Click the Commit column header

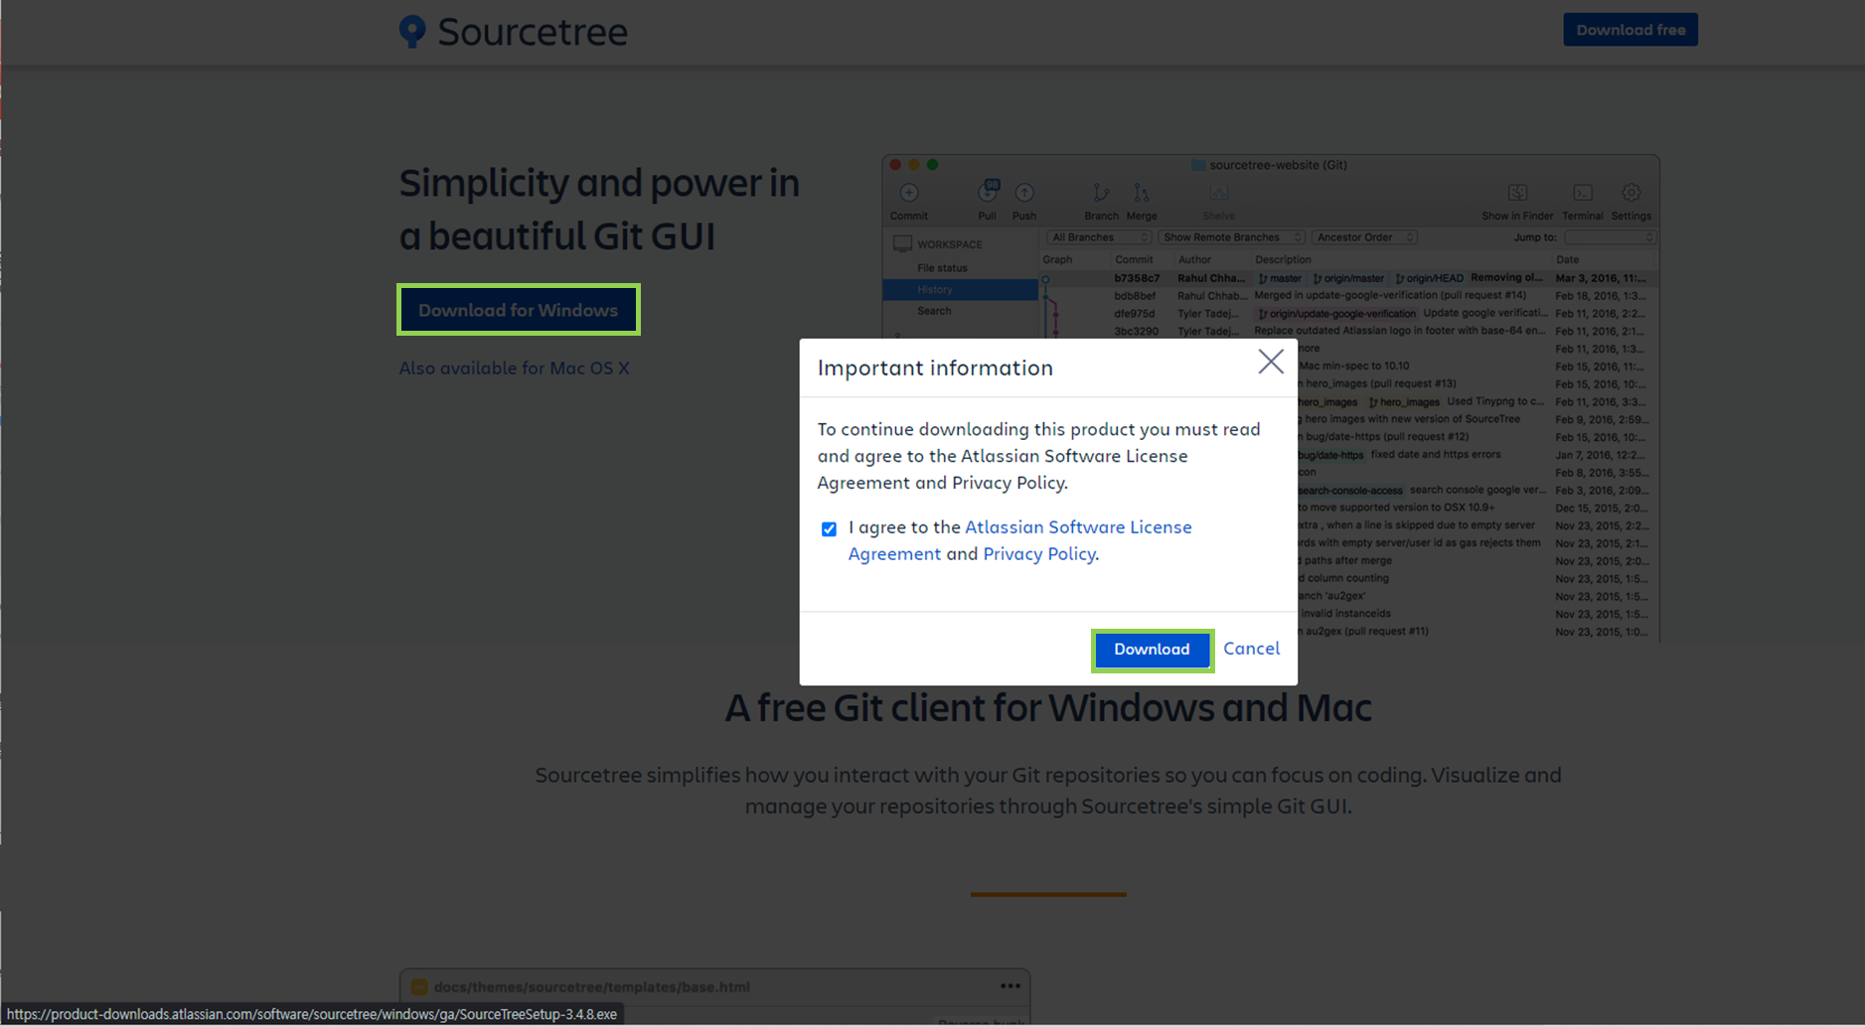pos(1134,259)
